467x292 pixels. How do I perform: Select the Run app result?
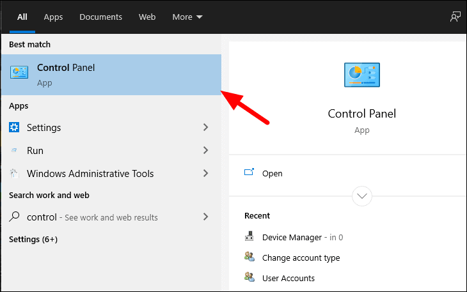coord(111,150)
